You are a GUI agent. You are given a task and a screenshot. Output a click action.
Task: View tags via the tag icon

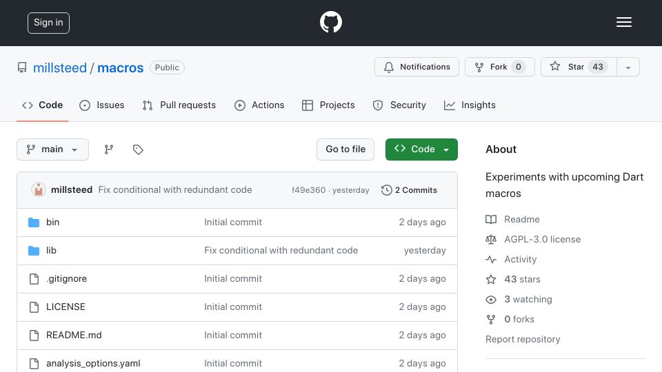(x=138, y=149)
